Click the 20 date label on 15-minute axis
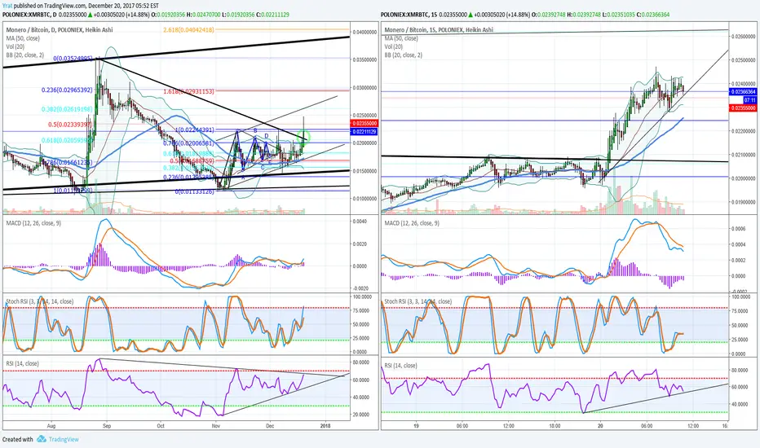Viewport: 760px width, 448px height. point(600,426)
